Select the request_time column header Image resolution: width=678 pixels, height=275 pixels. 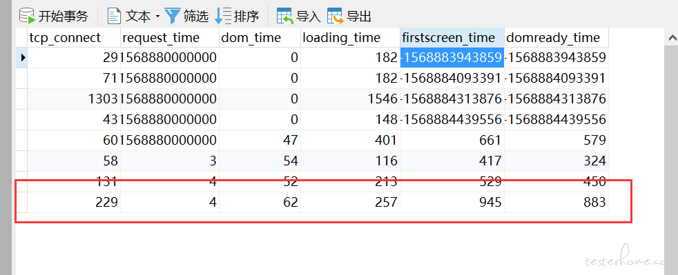coord(170,37)
